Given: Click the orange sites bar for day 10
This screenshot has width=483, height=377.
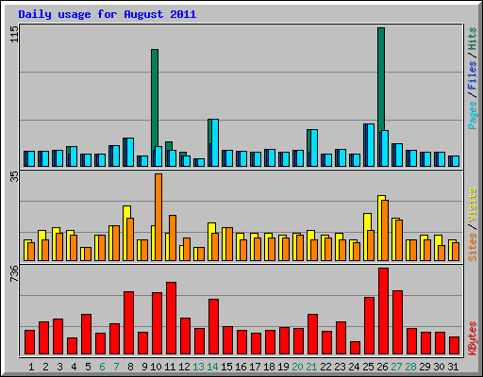Looking at the screenshot, I should coord(158,217).
